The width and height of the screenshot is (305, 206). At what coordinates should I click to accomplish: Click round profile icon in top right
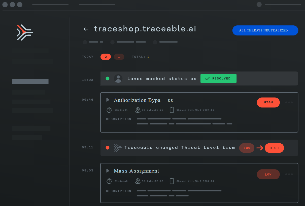pyautogui.click(x=259, y=5)
